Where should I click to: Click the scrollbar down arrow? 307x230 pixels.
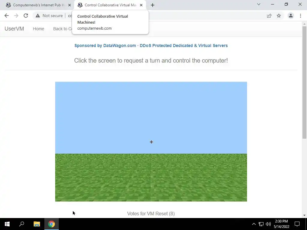tap(304, 215)
